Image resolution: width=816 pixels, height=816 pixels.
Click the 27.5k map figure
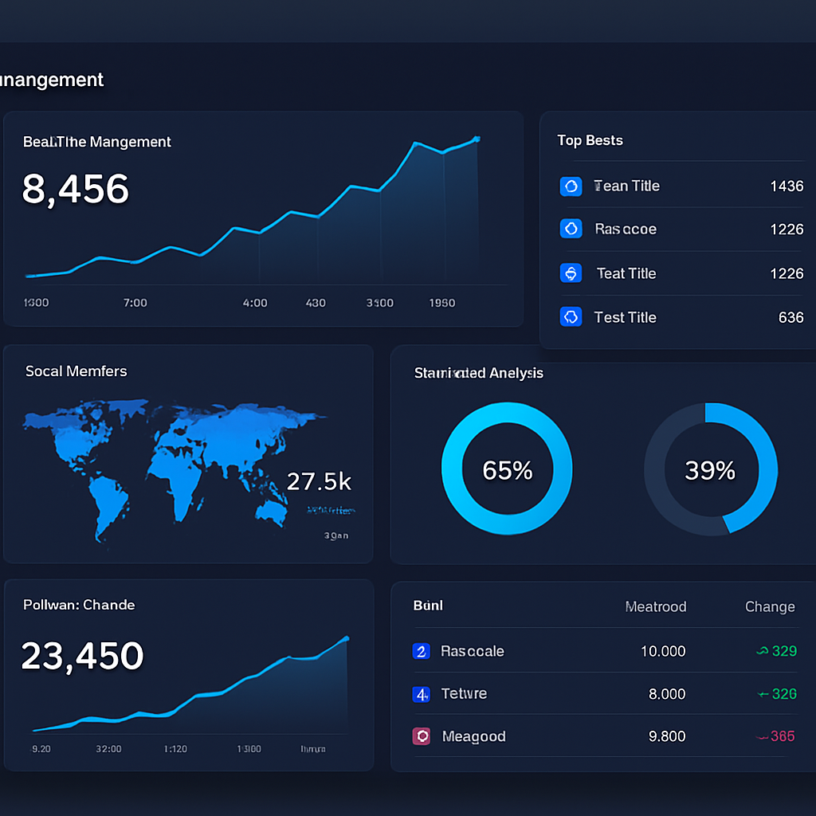tap(319, 481)
